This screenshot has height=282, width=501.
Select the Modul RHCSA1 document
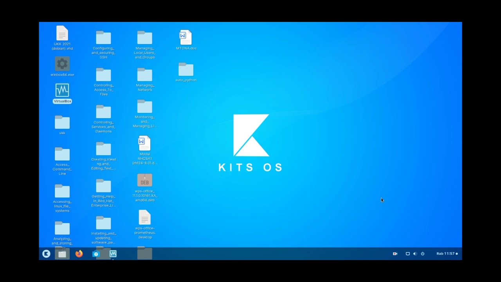point(145,150)
